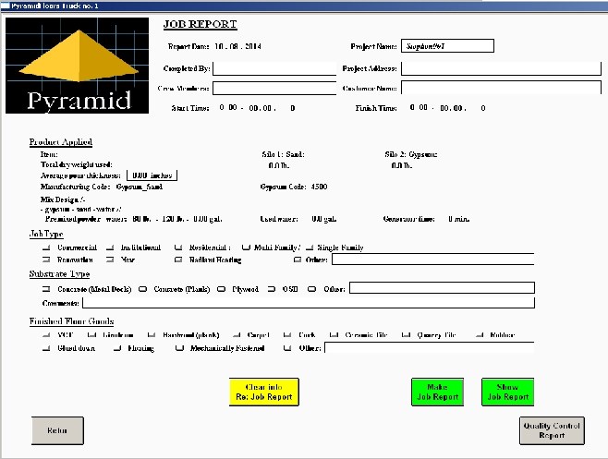This screenshot has width=608, height=459.
Task: Check the Institutional job type box
Action: 110,248
